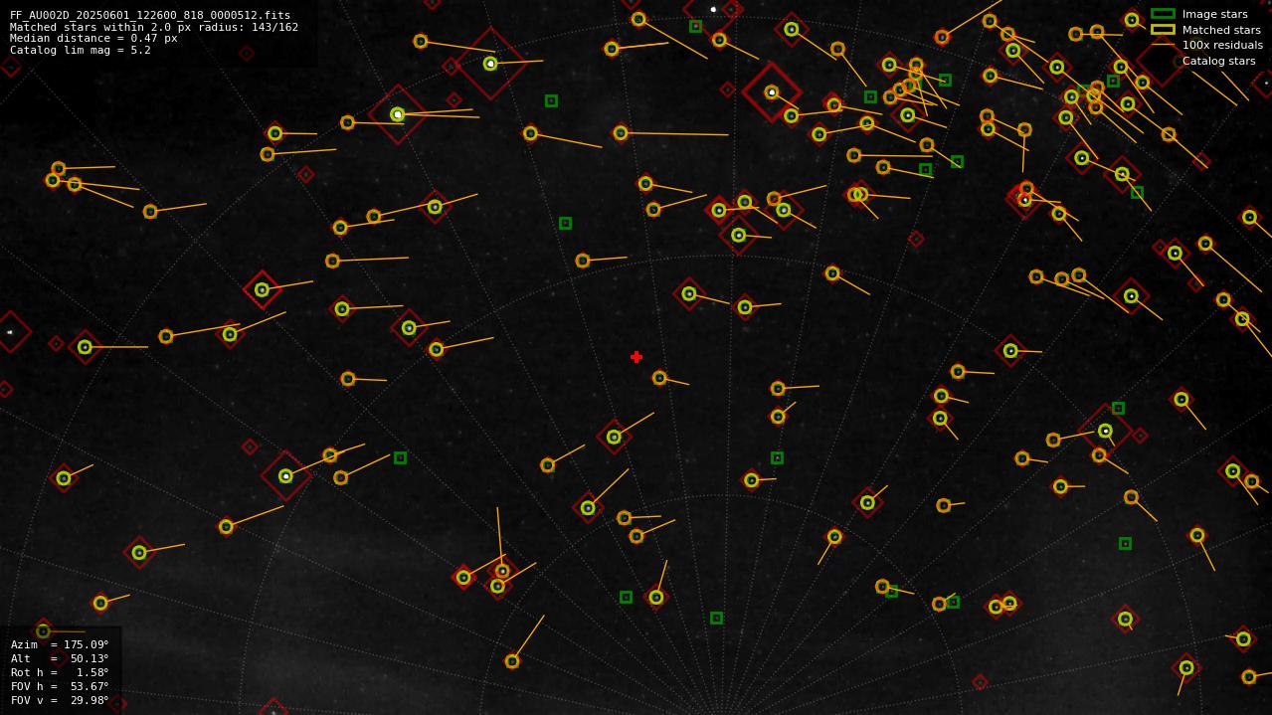Click the "Matched stars" legend label
The height and width of the screenshot is (715, 1272).
point(1221,30)
